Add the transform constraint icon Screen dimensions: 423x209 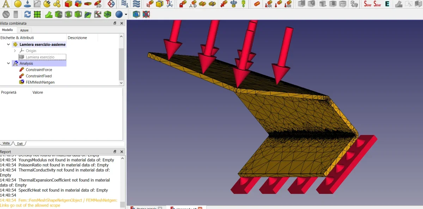169,4
